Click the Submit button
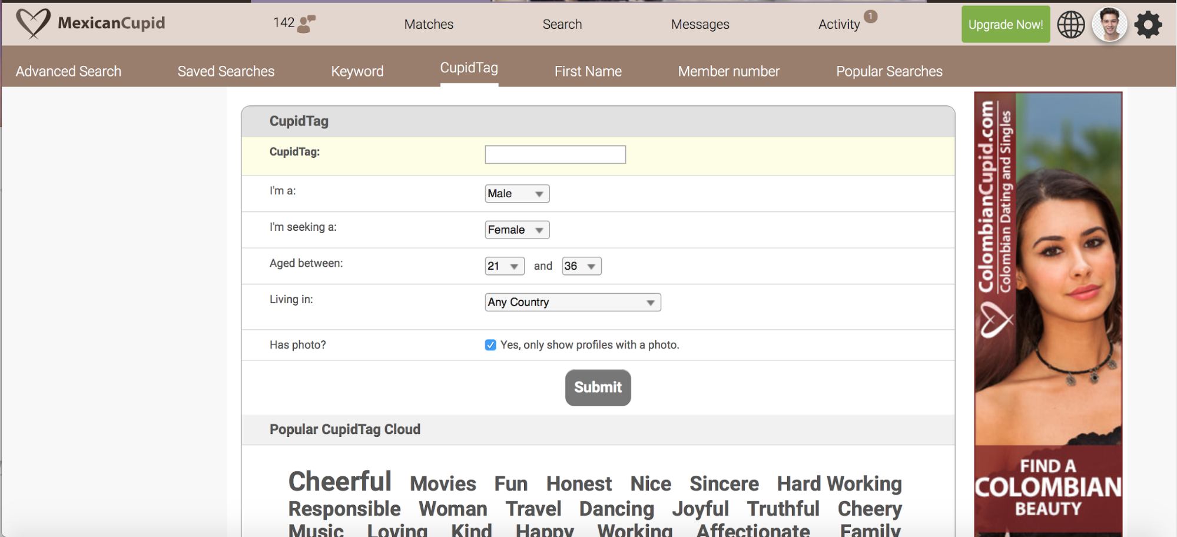Screen dimensions: 1177x537 [598, 387]
